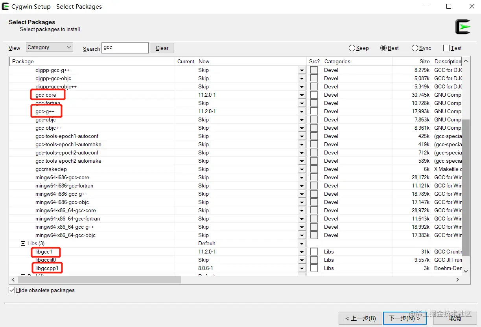The width and height of the screenshot is (481, 327).
Task: Open version dropdown for gcc-core
Action: click(302, 95)
